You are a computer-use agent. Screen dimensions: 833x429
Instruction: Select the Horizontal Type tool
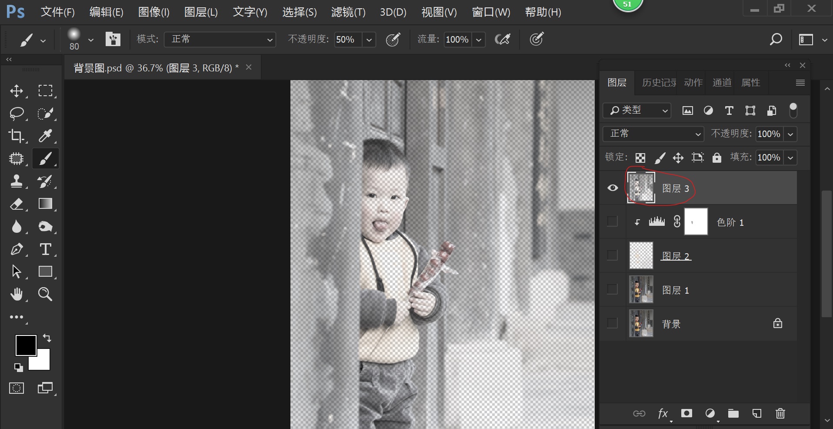pyautogui.click(x=45, y=249)
